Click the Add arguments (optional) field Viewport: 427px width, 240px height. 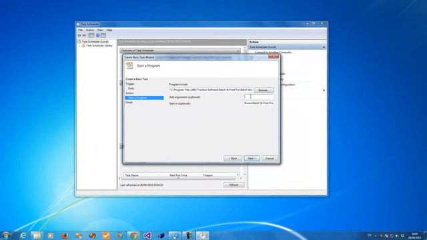click(x=259, y=97)
